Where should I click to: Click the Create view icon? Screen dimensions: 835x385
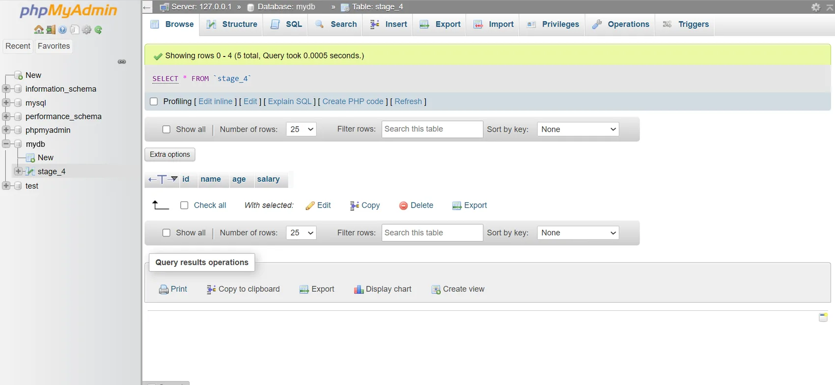click(436, 290)
